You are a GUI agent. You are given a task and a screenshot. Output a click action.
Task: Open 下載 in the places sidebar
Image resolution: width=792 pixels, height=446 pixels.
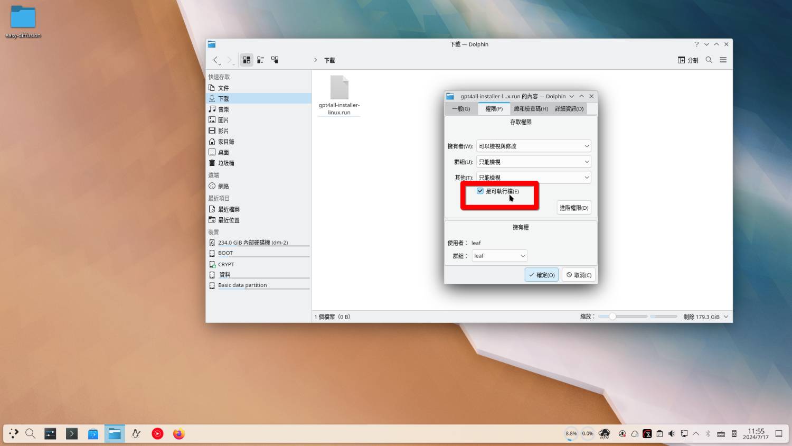pos(258,98)
